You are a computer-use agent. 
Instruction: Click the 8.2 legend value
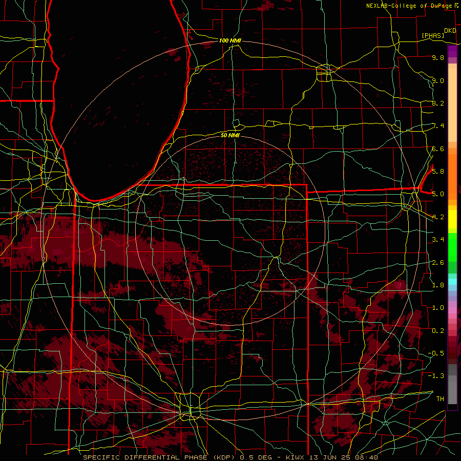[438, 103]
